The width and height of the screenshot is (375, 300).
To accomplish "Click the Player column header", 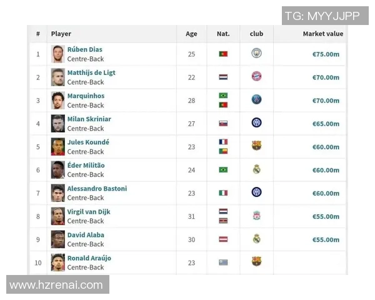I will pyautogui.click(x=61, y=34).
